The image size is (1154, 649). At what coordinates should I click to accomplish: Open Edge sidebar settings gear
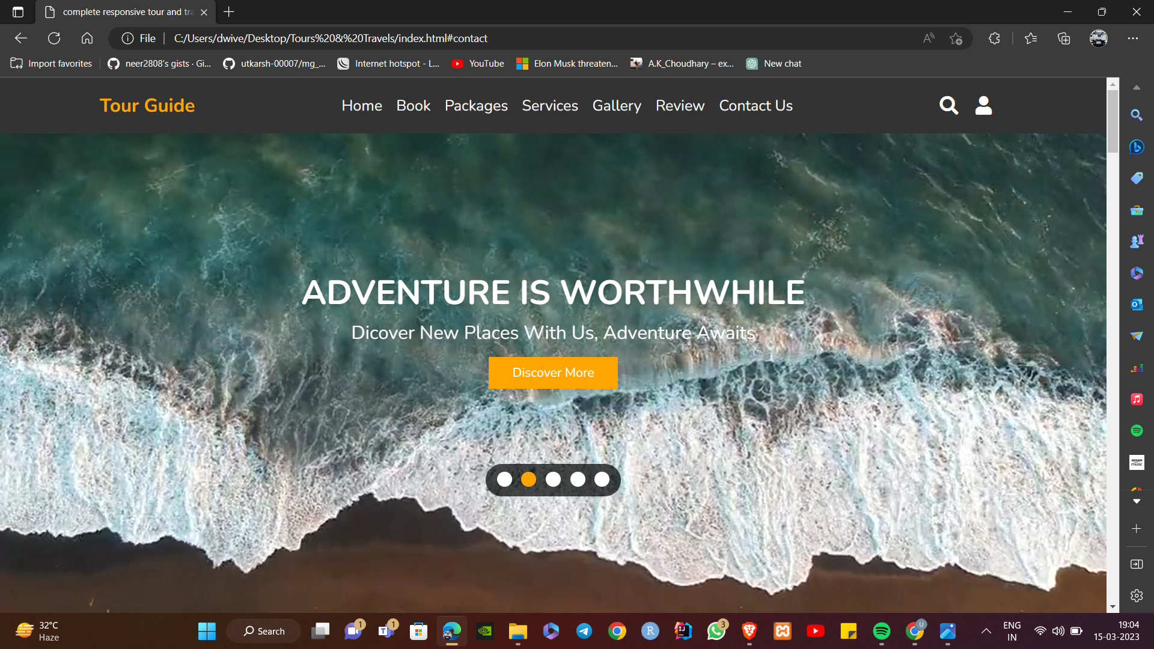point(1136,596)
